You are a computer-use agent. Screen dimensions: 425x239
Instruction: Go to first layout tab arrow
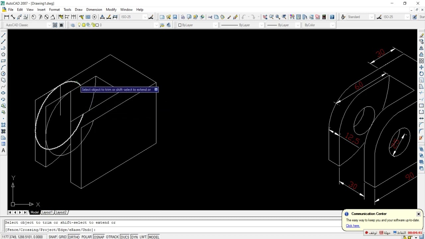point(10,212)
